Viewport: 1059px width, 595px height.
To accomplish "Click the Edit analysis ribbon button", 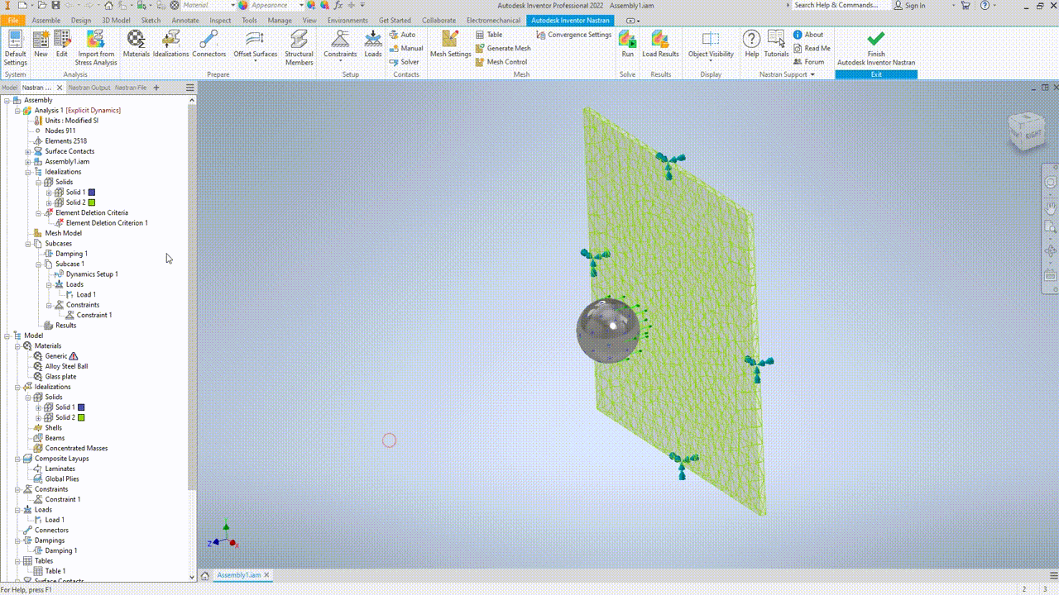I will 62,44.
